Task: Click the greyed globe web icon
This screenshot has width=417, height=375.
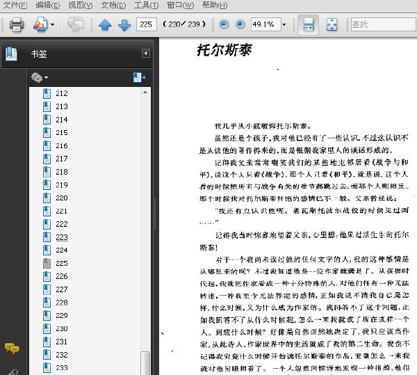Action: click(x=75, y=24)
